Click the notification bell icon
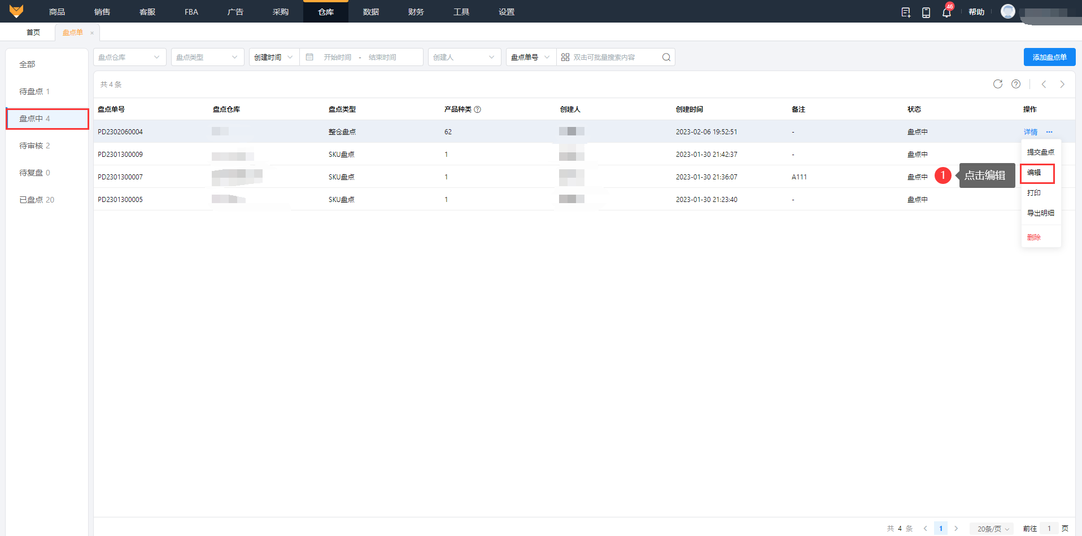The image size is (1082, 536). 946,12
